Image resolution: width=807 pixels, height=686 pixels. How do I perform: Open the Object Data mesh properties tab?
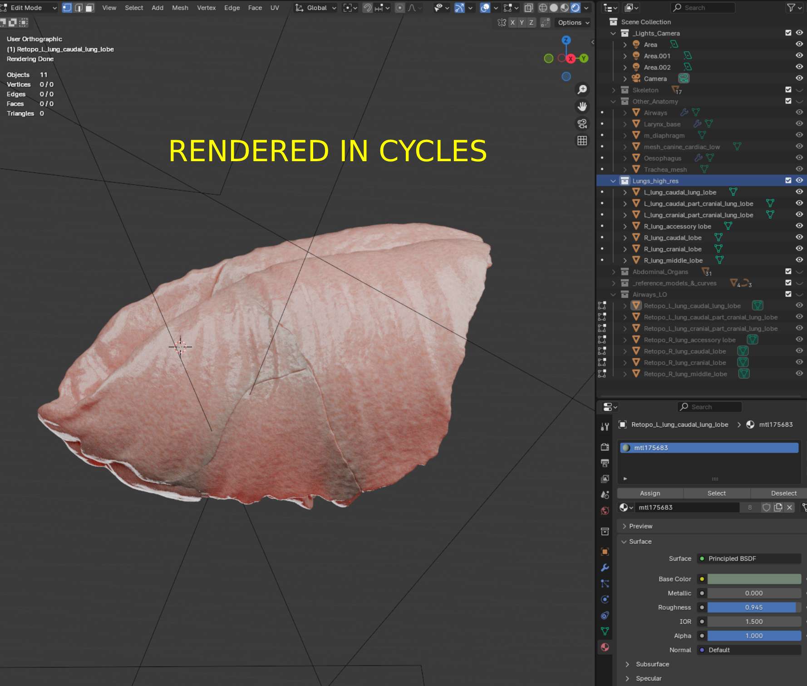605,631
